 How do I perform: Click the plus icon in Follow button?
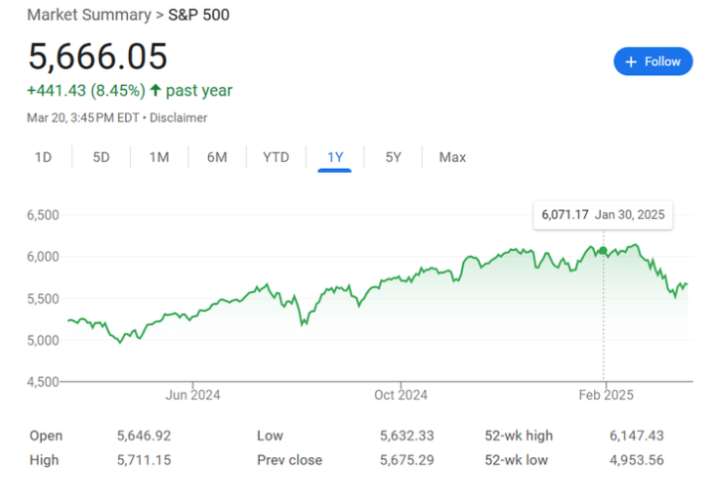(x=631, y=62)
